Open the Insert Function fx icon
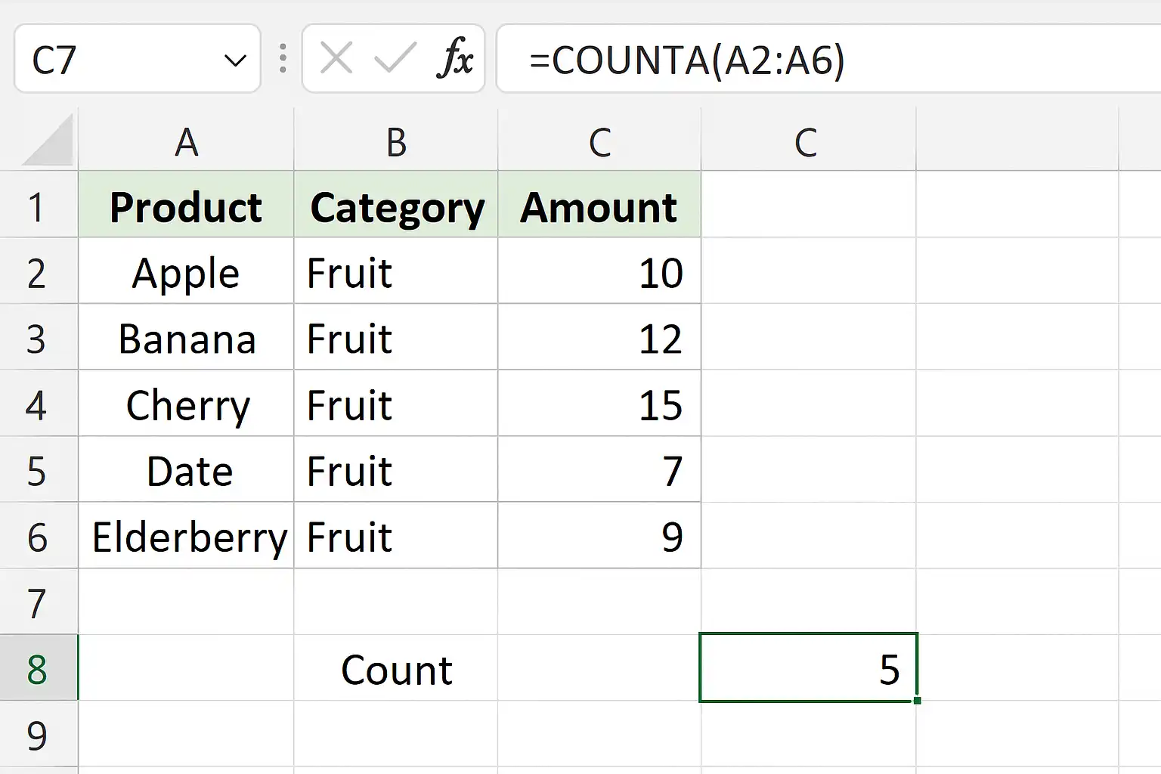 click(455, 58)
